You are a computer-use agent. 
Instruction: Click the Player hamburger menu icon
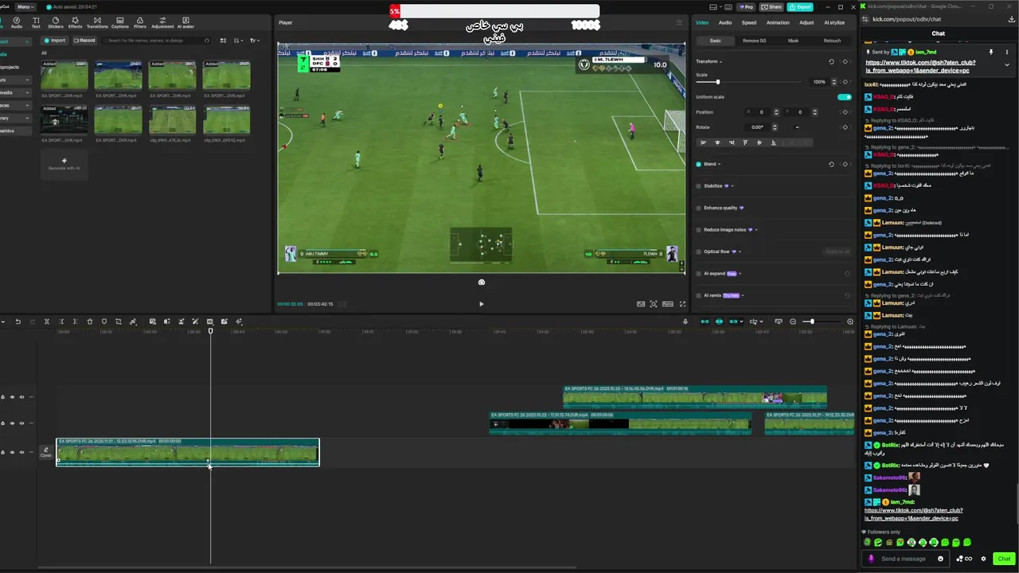(679, 22)
